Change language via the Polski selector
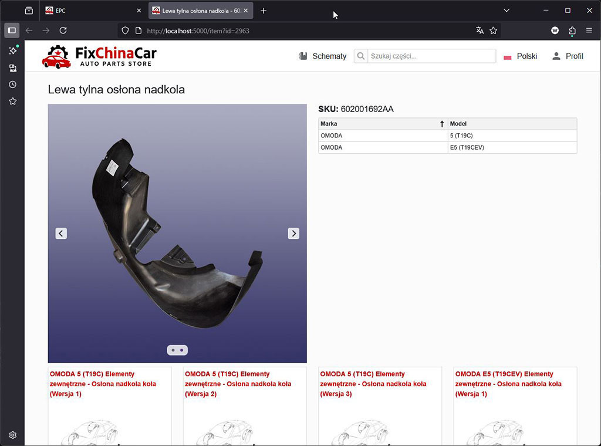Viewport: 601px width, 446px height. (520, 56)
